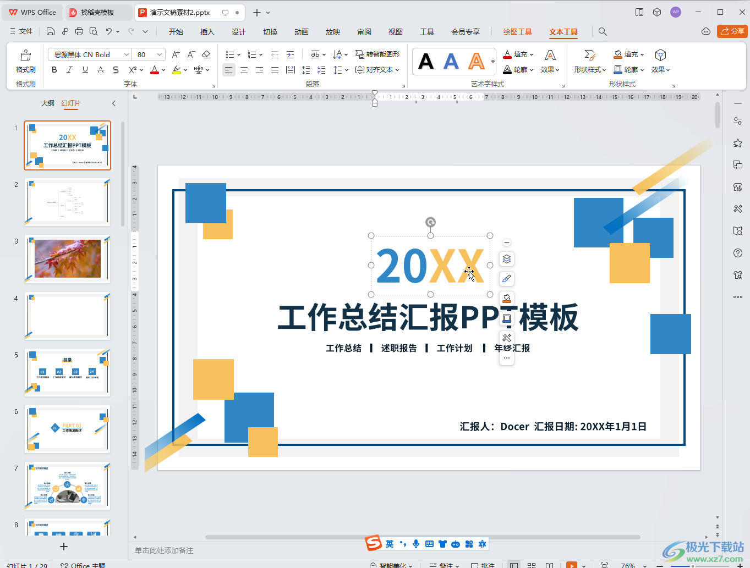Switch to the 设计 tab

tap(239, 32)
